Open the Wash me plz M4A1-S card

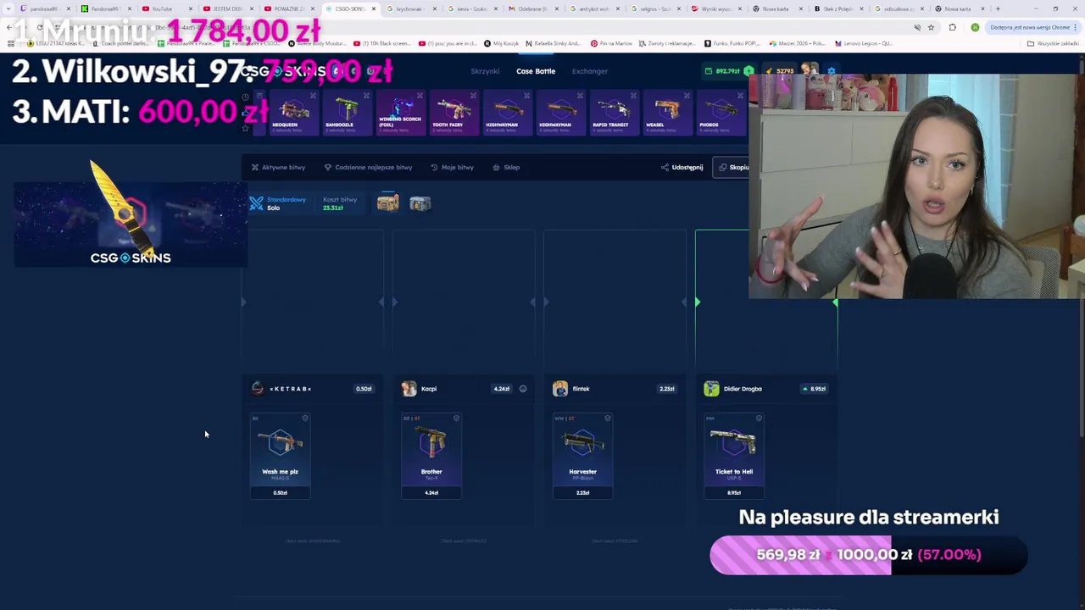point(280,456)
